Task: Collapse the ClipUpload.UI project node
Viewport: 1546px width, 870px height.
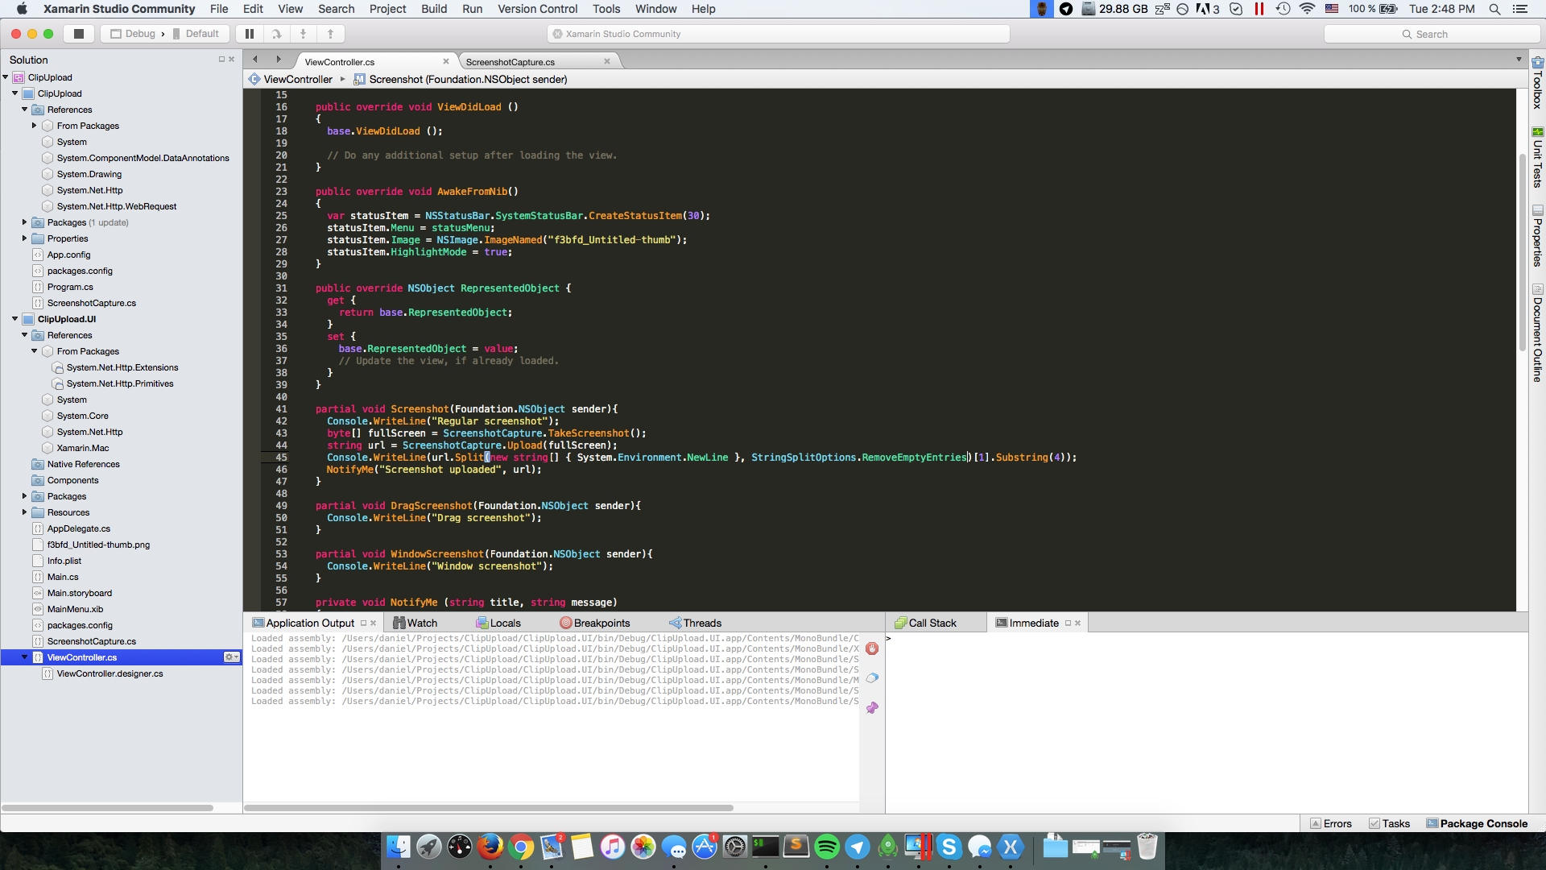Action: (x=14, y=319)
